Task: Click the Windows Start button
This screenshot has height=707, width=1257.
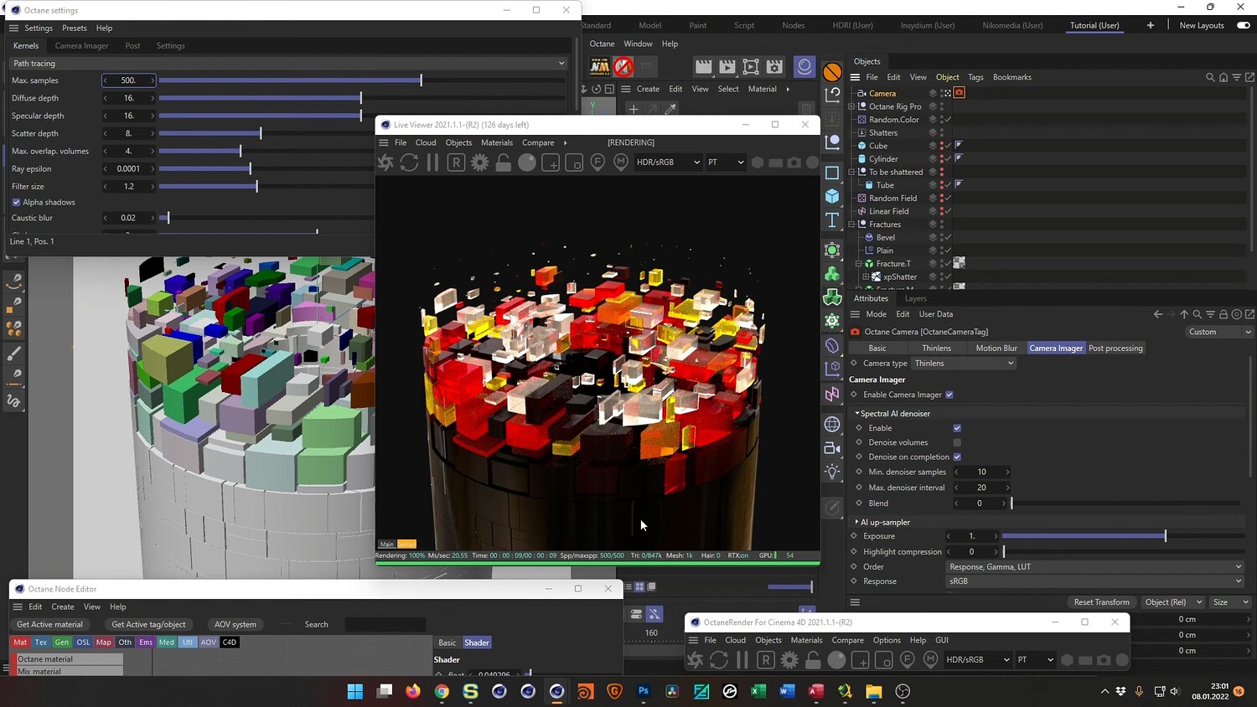Action: pos(355,691)
